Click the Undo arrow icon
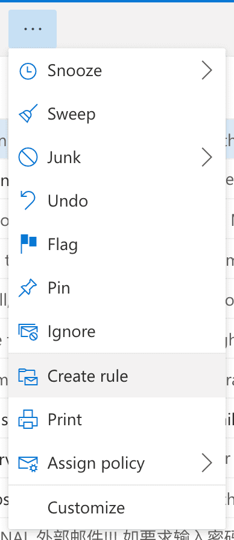 pos(28,201)
